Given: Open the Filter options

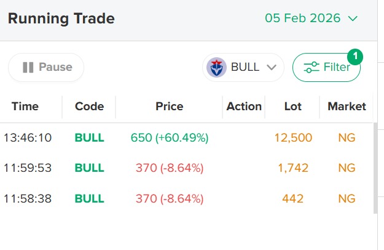Looking at the screenshot, I should coord(326,68).
